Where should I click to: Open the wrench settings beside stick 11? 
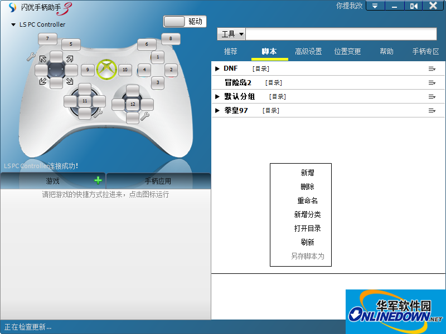98,113
